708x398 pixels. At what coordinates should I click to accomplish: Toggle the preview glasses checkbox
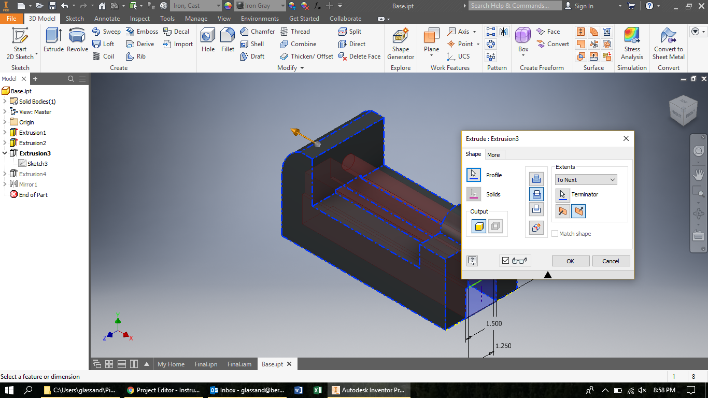point(506,261)
